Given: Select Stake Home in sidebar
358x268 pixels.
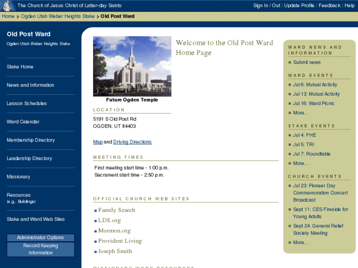Looking at the screenshot, I should (x=20, y=66).
